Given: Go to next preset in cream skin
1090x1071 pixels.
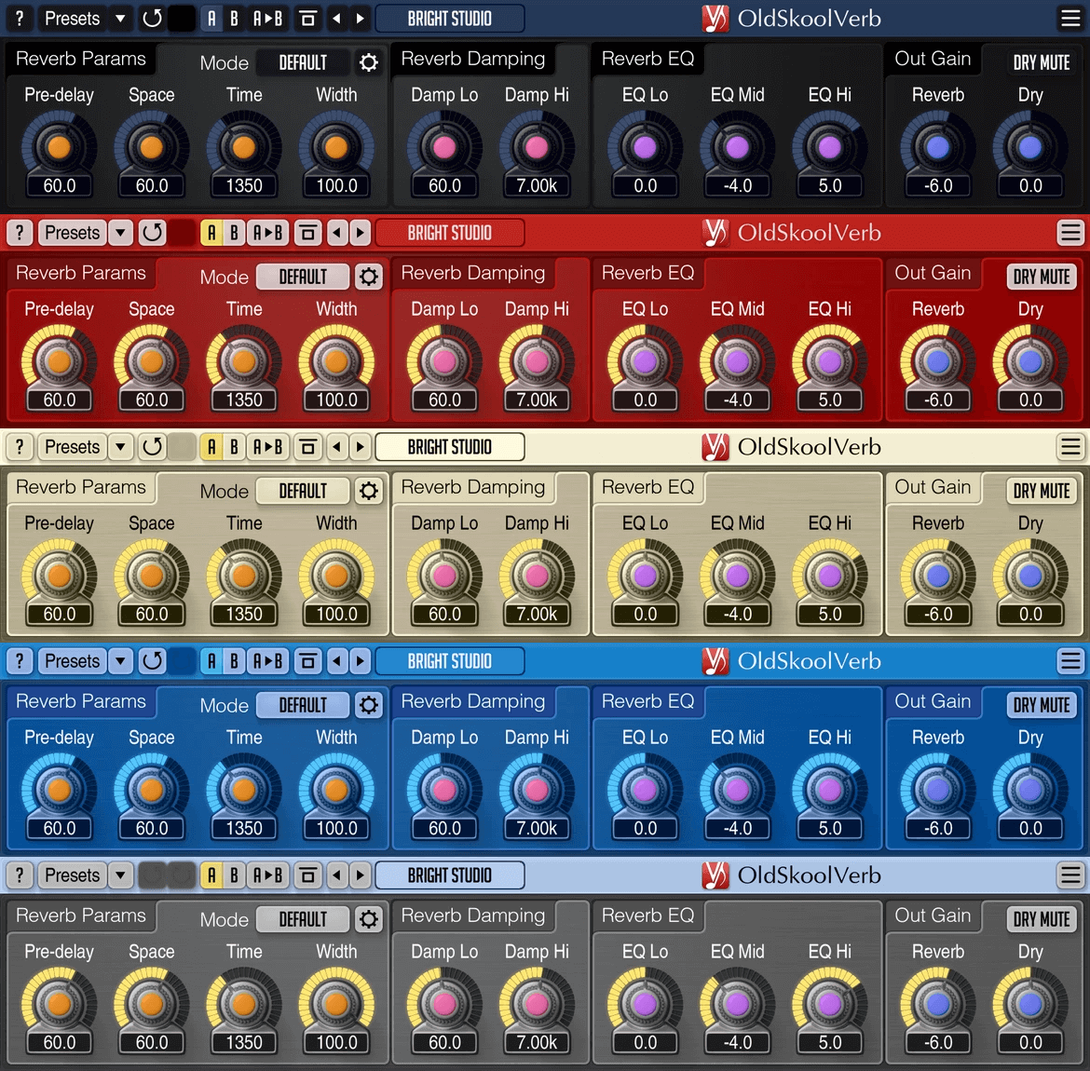Looking at the screenshot, I should (x=361, y=447).
